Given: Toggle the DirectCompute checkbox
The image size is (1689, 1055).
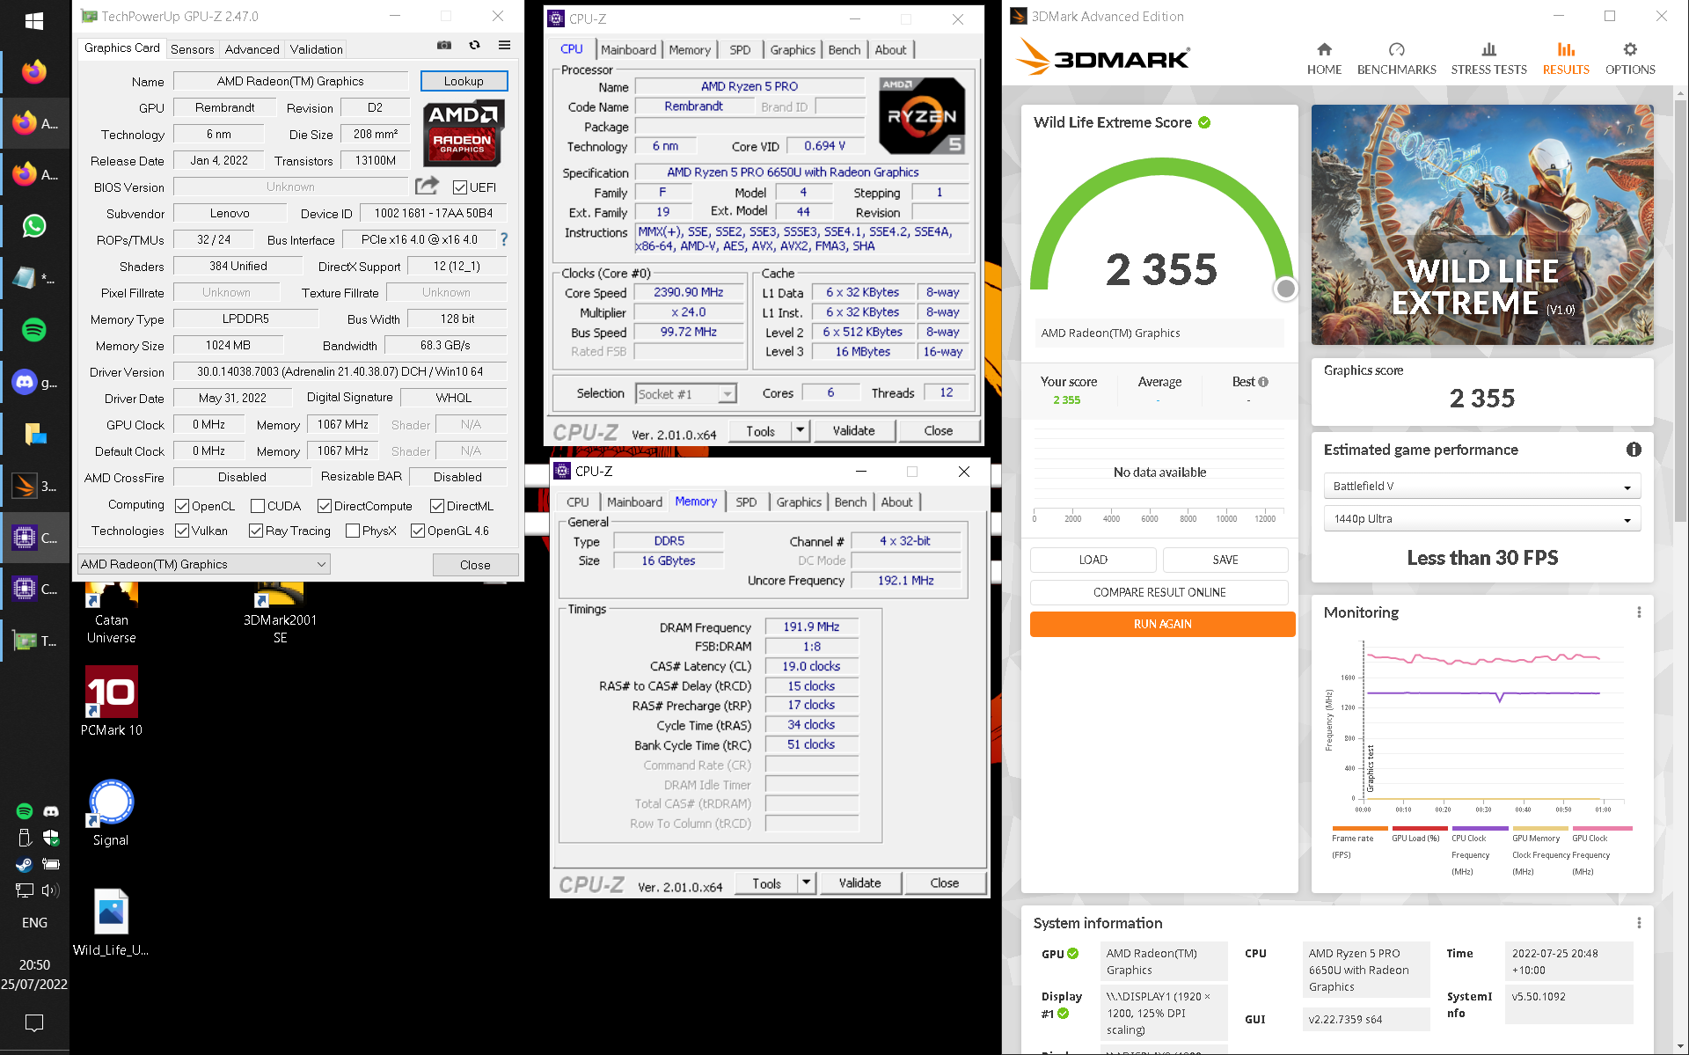Looking at the screenshot, I should pos(325,506).
